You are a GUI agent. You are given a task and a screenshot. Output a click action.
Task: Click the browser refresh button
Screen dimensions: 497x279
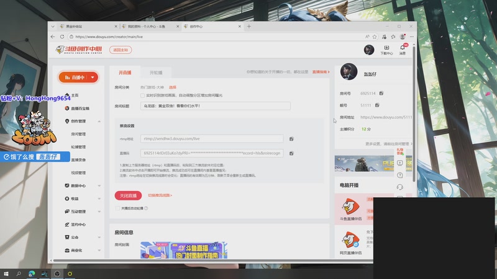[x=62, y=37]
